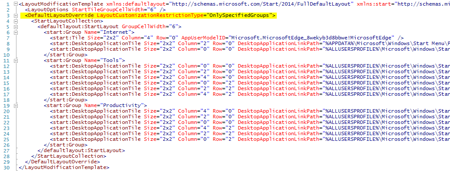Image resolution: width=450 pixels, height=185 pixels.
Task: Click the AppUserModelID attribute on line 7
Action: pyautogui.click(x=204, y=38)
